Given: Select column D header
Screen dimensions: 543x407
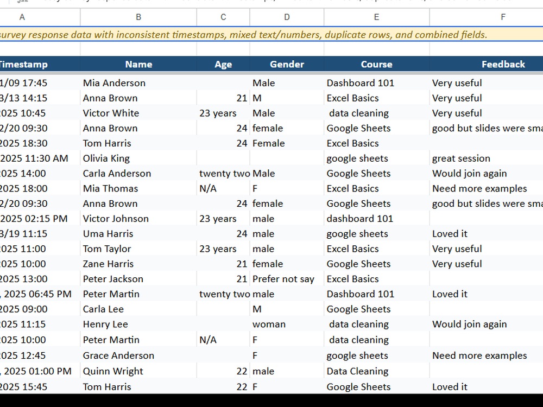Looking at the screenshot, I should coord(287,17).
